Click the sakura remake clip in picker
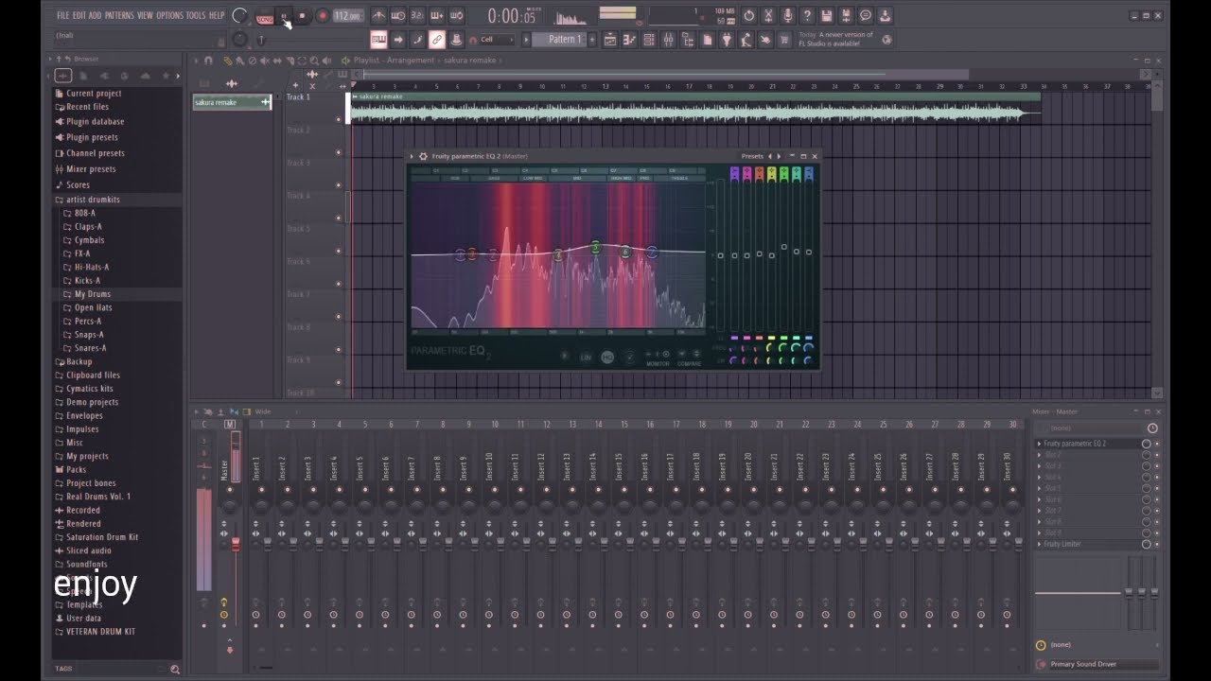 click(x=232, y=102)
